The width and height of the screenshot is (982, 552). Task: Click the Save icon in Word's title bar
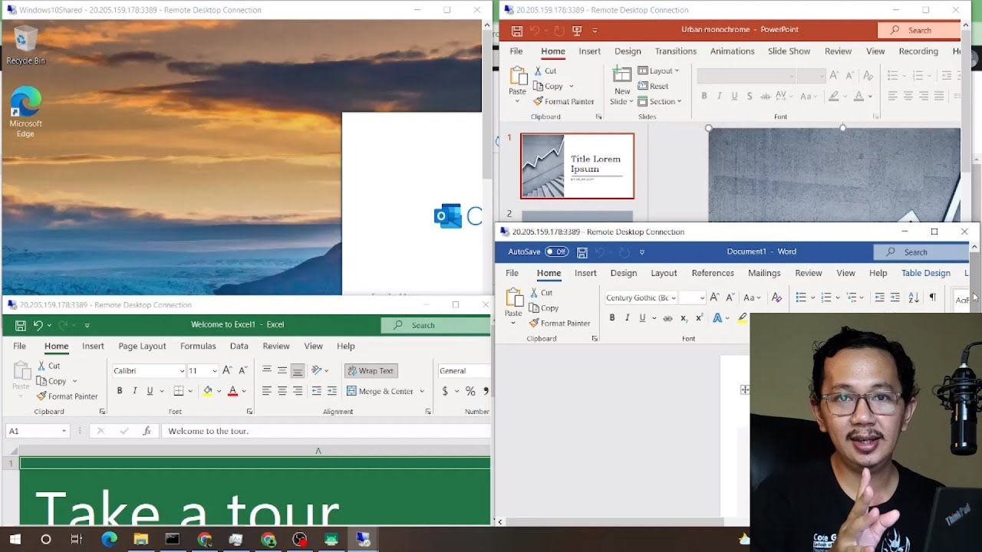tap(582, 252)
